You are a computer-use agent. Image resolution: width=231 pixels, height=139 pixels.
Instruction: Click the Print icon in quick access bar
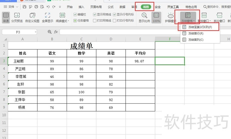[x=36, y=7]
